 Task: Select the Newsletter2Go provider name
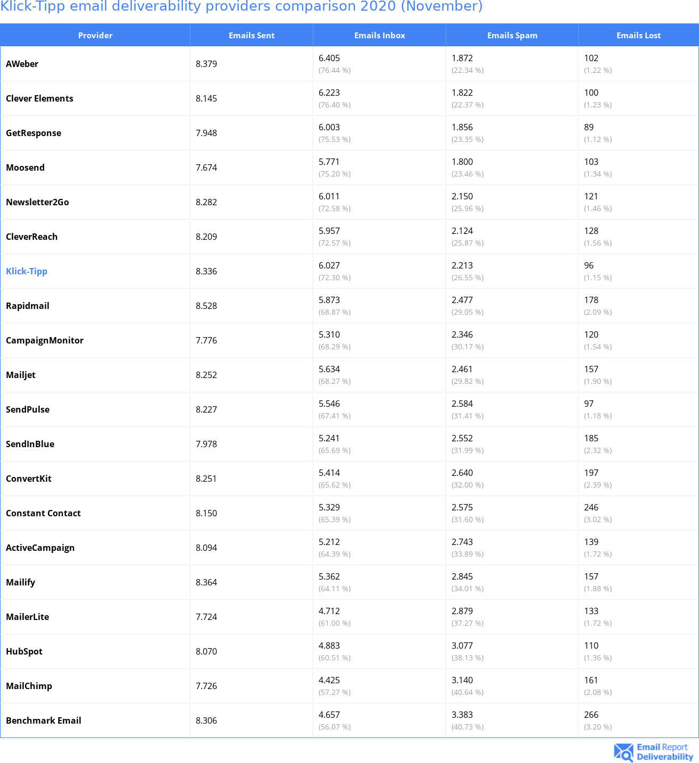[37, 202]
